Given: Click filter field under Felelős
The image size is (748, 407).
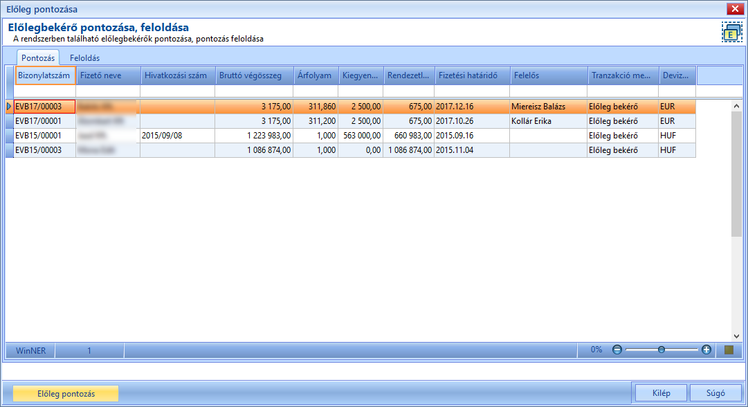Looking at the screenshot, I should point(548,91).
